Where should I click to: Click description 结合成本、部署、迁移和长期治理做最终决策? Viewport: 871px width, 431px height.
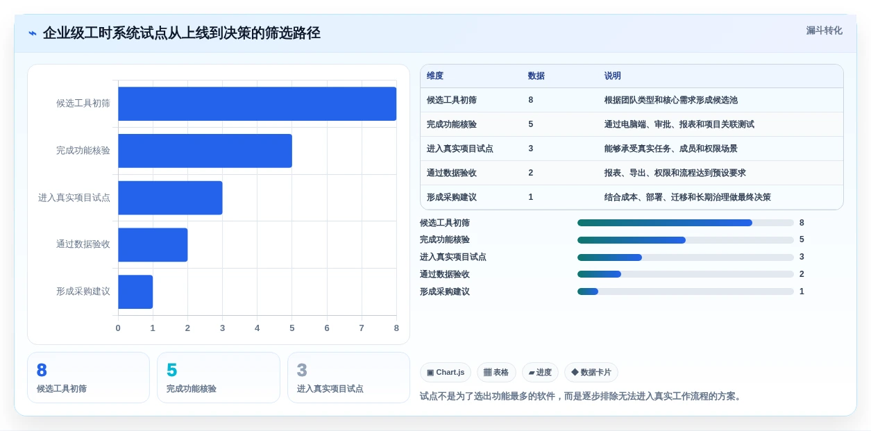[x=688, y=197]
